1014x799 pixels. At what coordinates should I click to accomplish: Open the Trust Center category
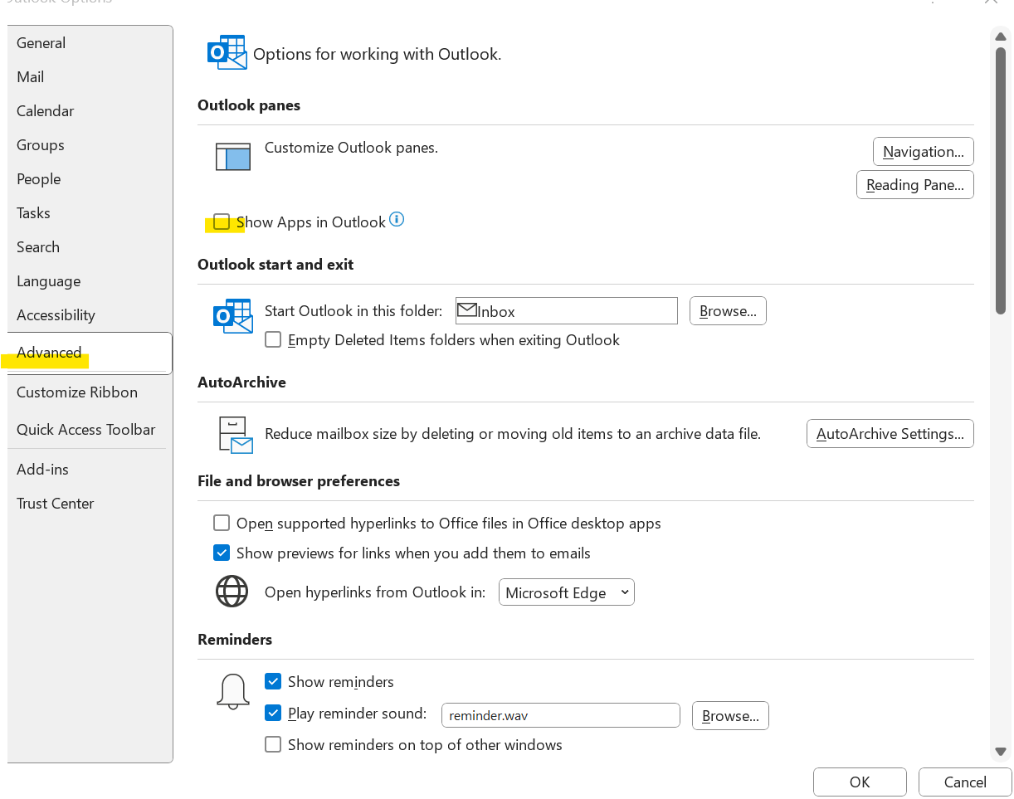coord(90,503)
